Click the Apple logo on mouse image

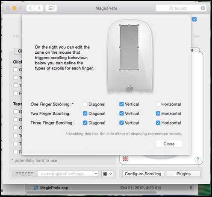[x=130, y=89]
